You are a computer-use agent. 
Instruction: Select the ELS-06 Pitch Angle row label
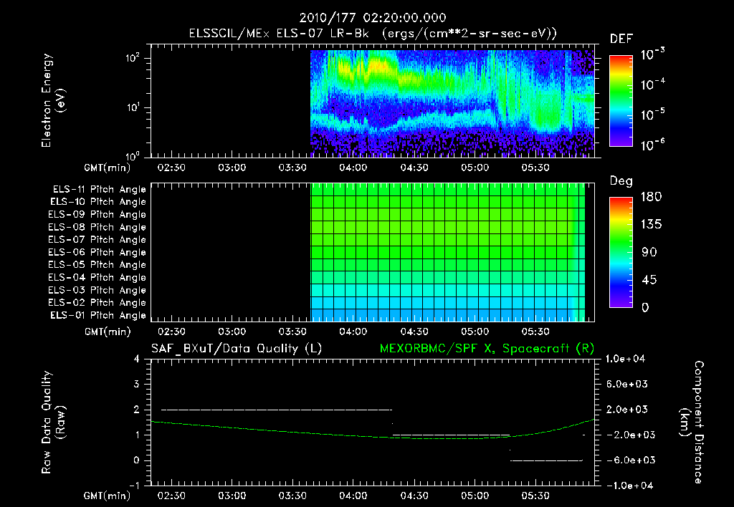pos(97,253)
